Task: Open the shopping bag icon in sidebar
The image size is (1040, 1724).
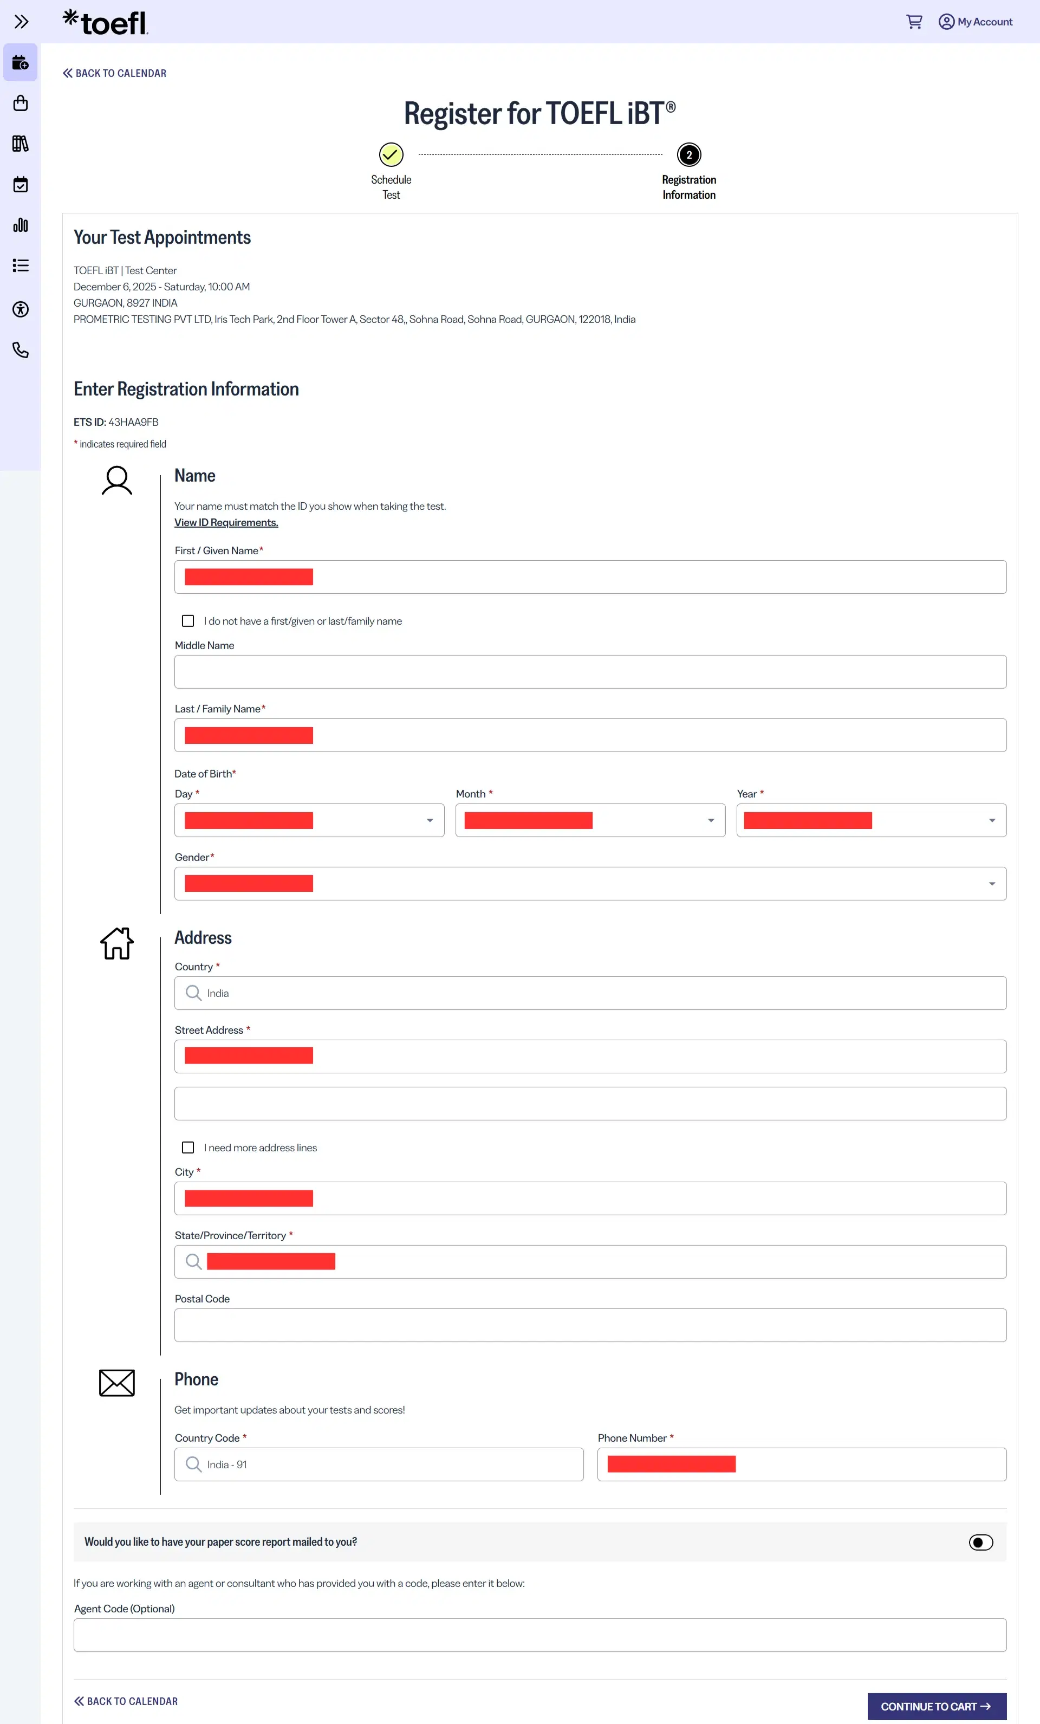Action: coord(20,103)
